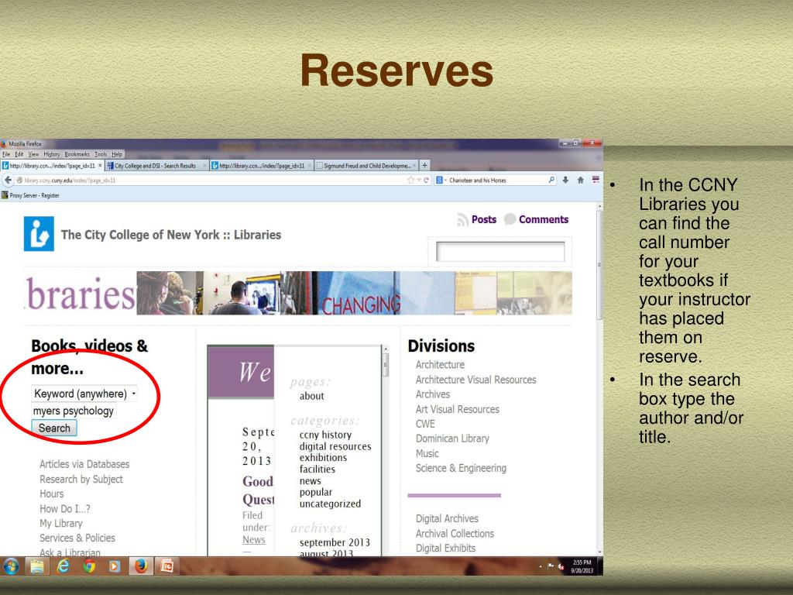Open the Comments feed link
The width and height of the screenshot is (793, 595).
[544, 219]
